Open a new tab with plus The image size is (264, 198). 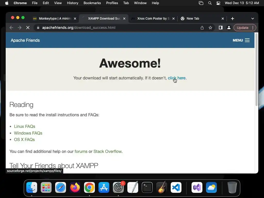(x=233, y=19)
